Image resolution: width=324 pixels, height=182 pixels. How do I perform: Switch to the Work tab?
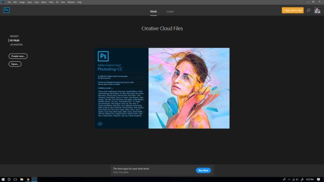[x=153, y=11]
